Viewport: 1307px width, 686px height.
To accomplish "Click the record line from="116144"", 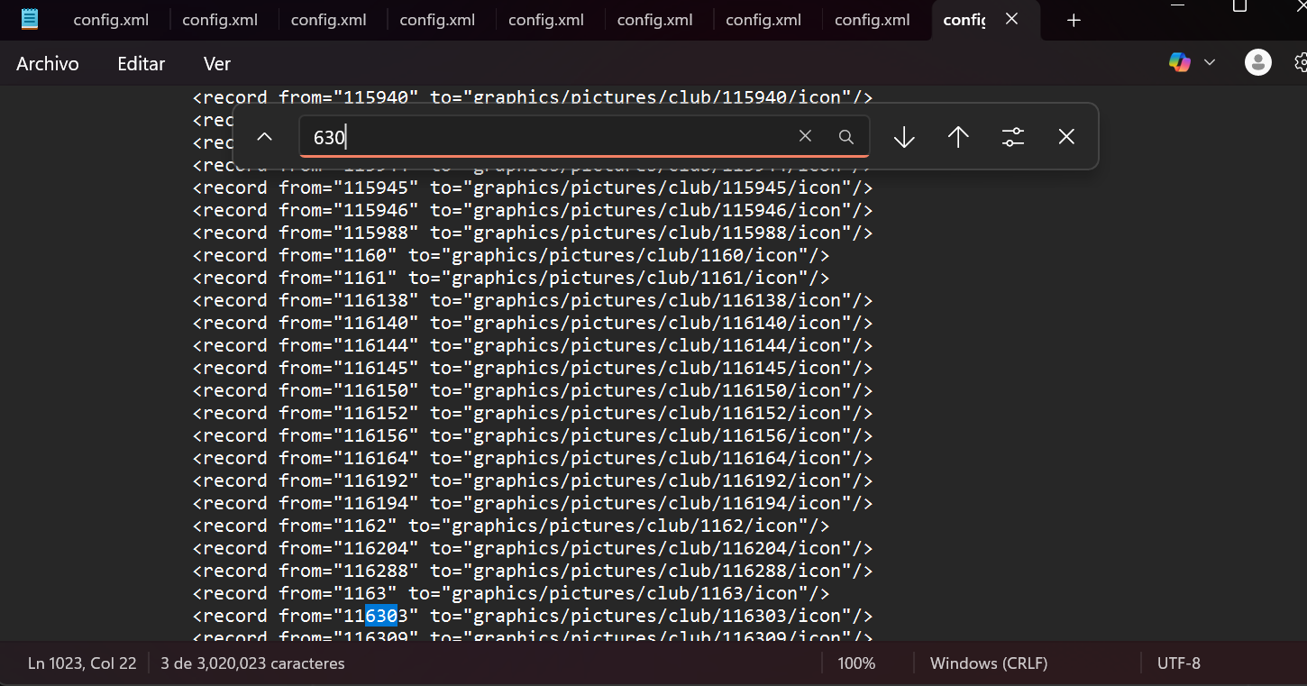I will 533,345.
